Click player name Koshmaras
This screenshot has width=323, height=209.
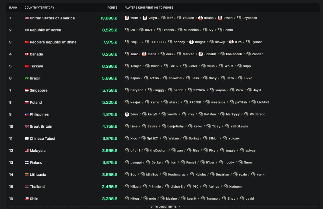point(177,175)
